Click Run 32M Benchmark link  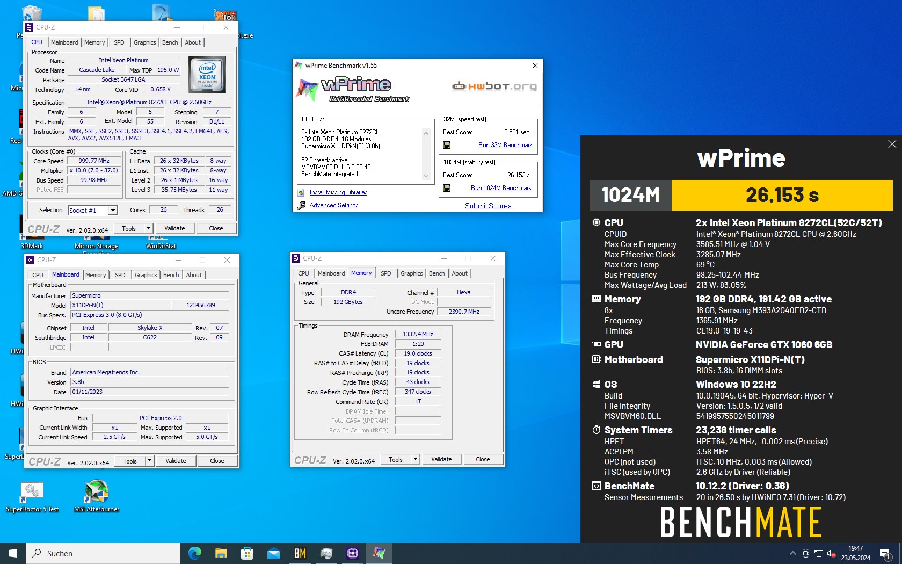pos(505,145)
